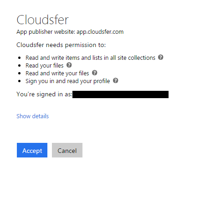Click 'Sign you in and read your profile' text
Viewport: 205px width, 199px height.
click(x=68, y=81)
